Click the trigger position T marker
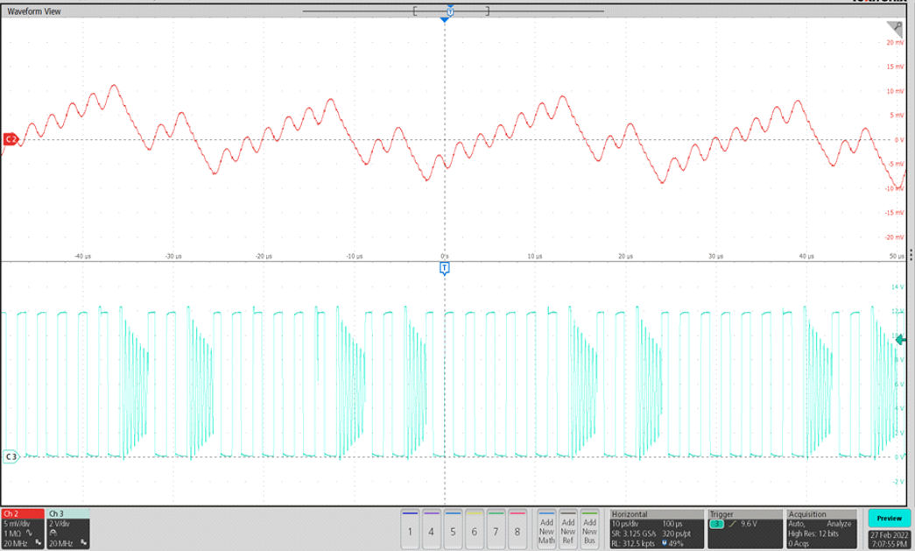This screenshot has width=915, height=551. pos(444,268)
